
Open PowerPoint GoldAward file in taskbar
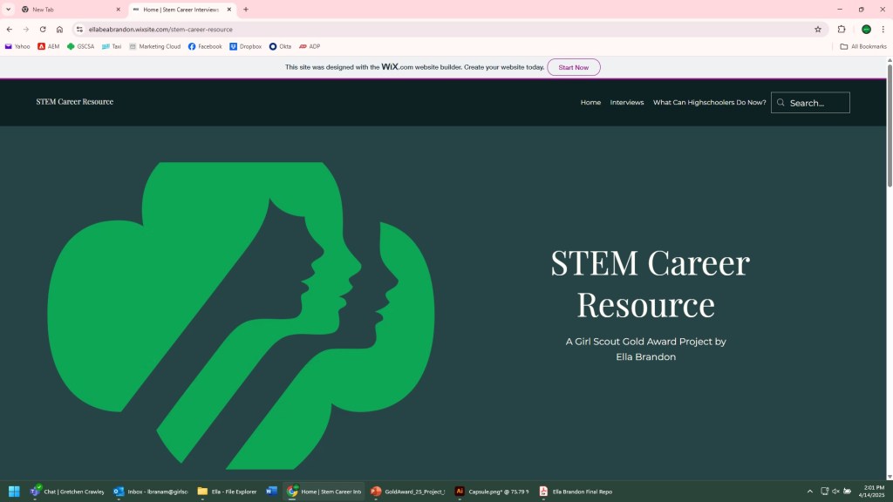(x=408, y=492)
